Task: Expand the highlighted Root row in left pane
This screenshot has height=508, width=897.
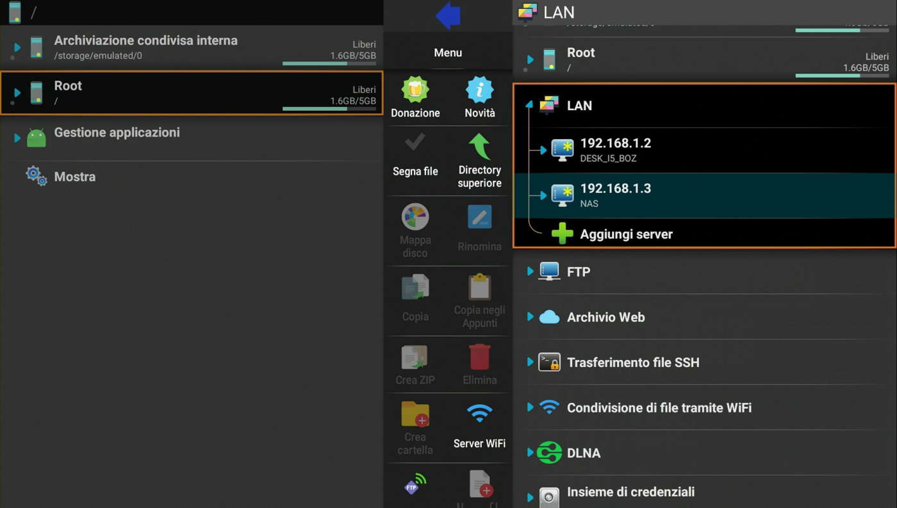Action: coord(17,93)
